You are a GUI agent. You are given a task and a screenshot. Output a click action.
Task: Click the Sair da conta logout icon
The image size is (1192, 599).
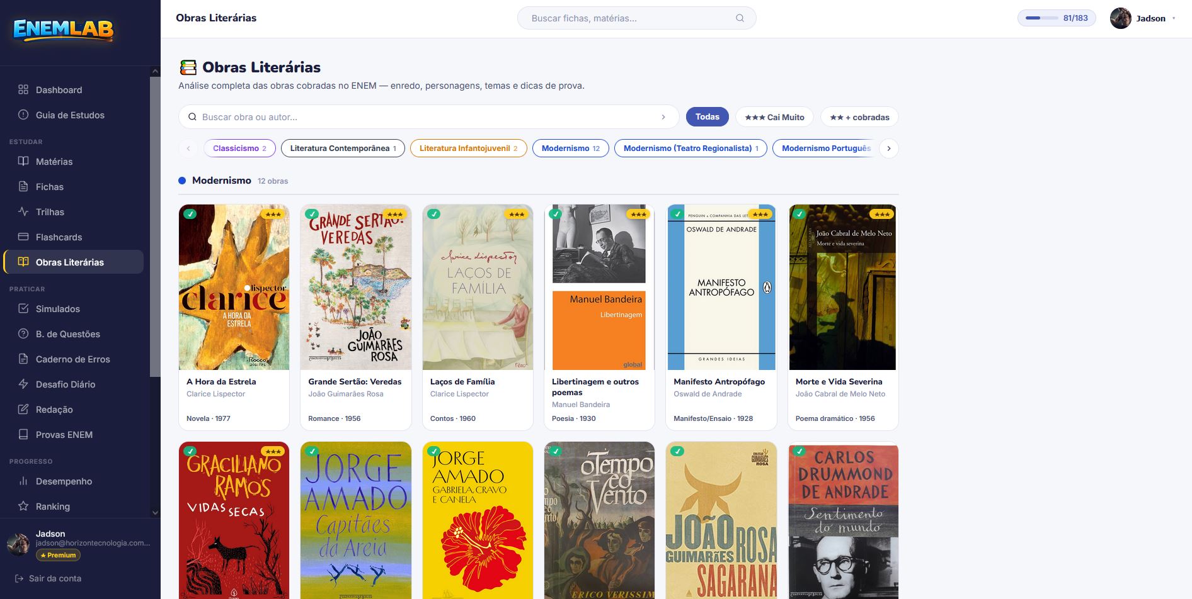pyautogui.click(x=19, y=578)
